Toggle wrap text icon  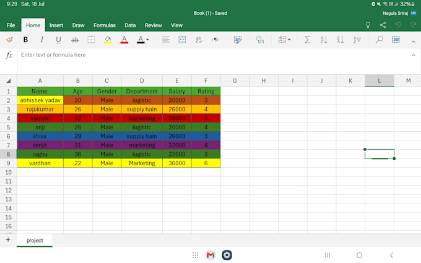(199, 40)
